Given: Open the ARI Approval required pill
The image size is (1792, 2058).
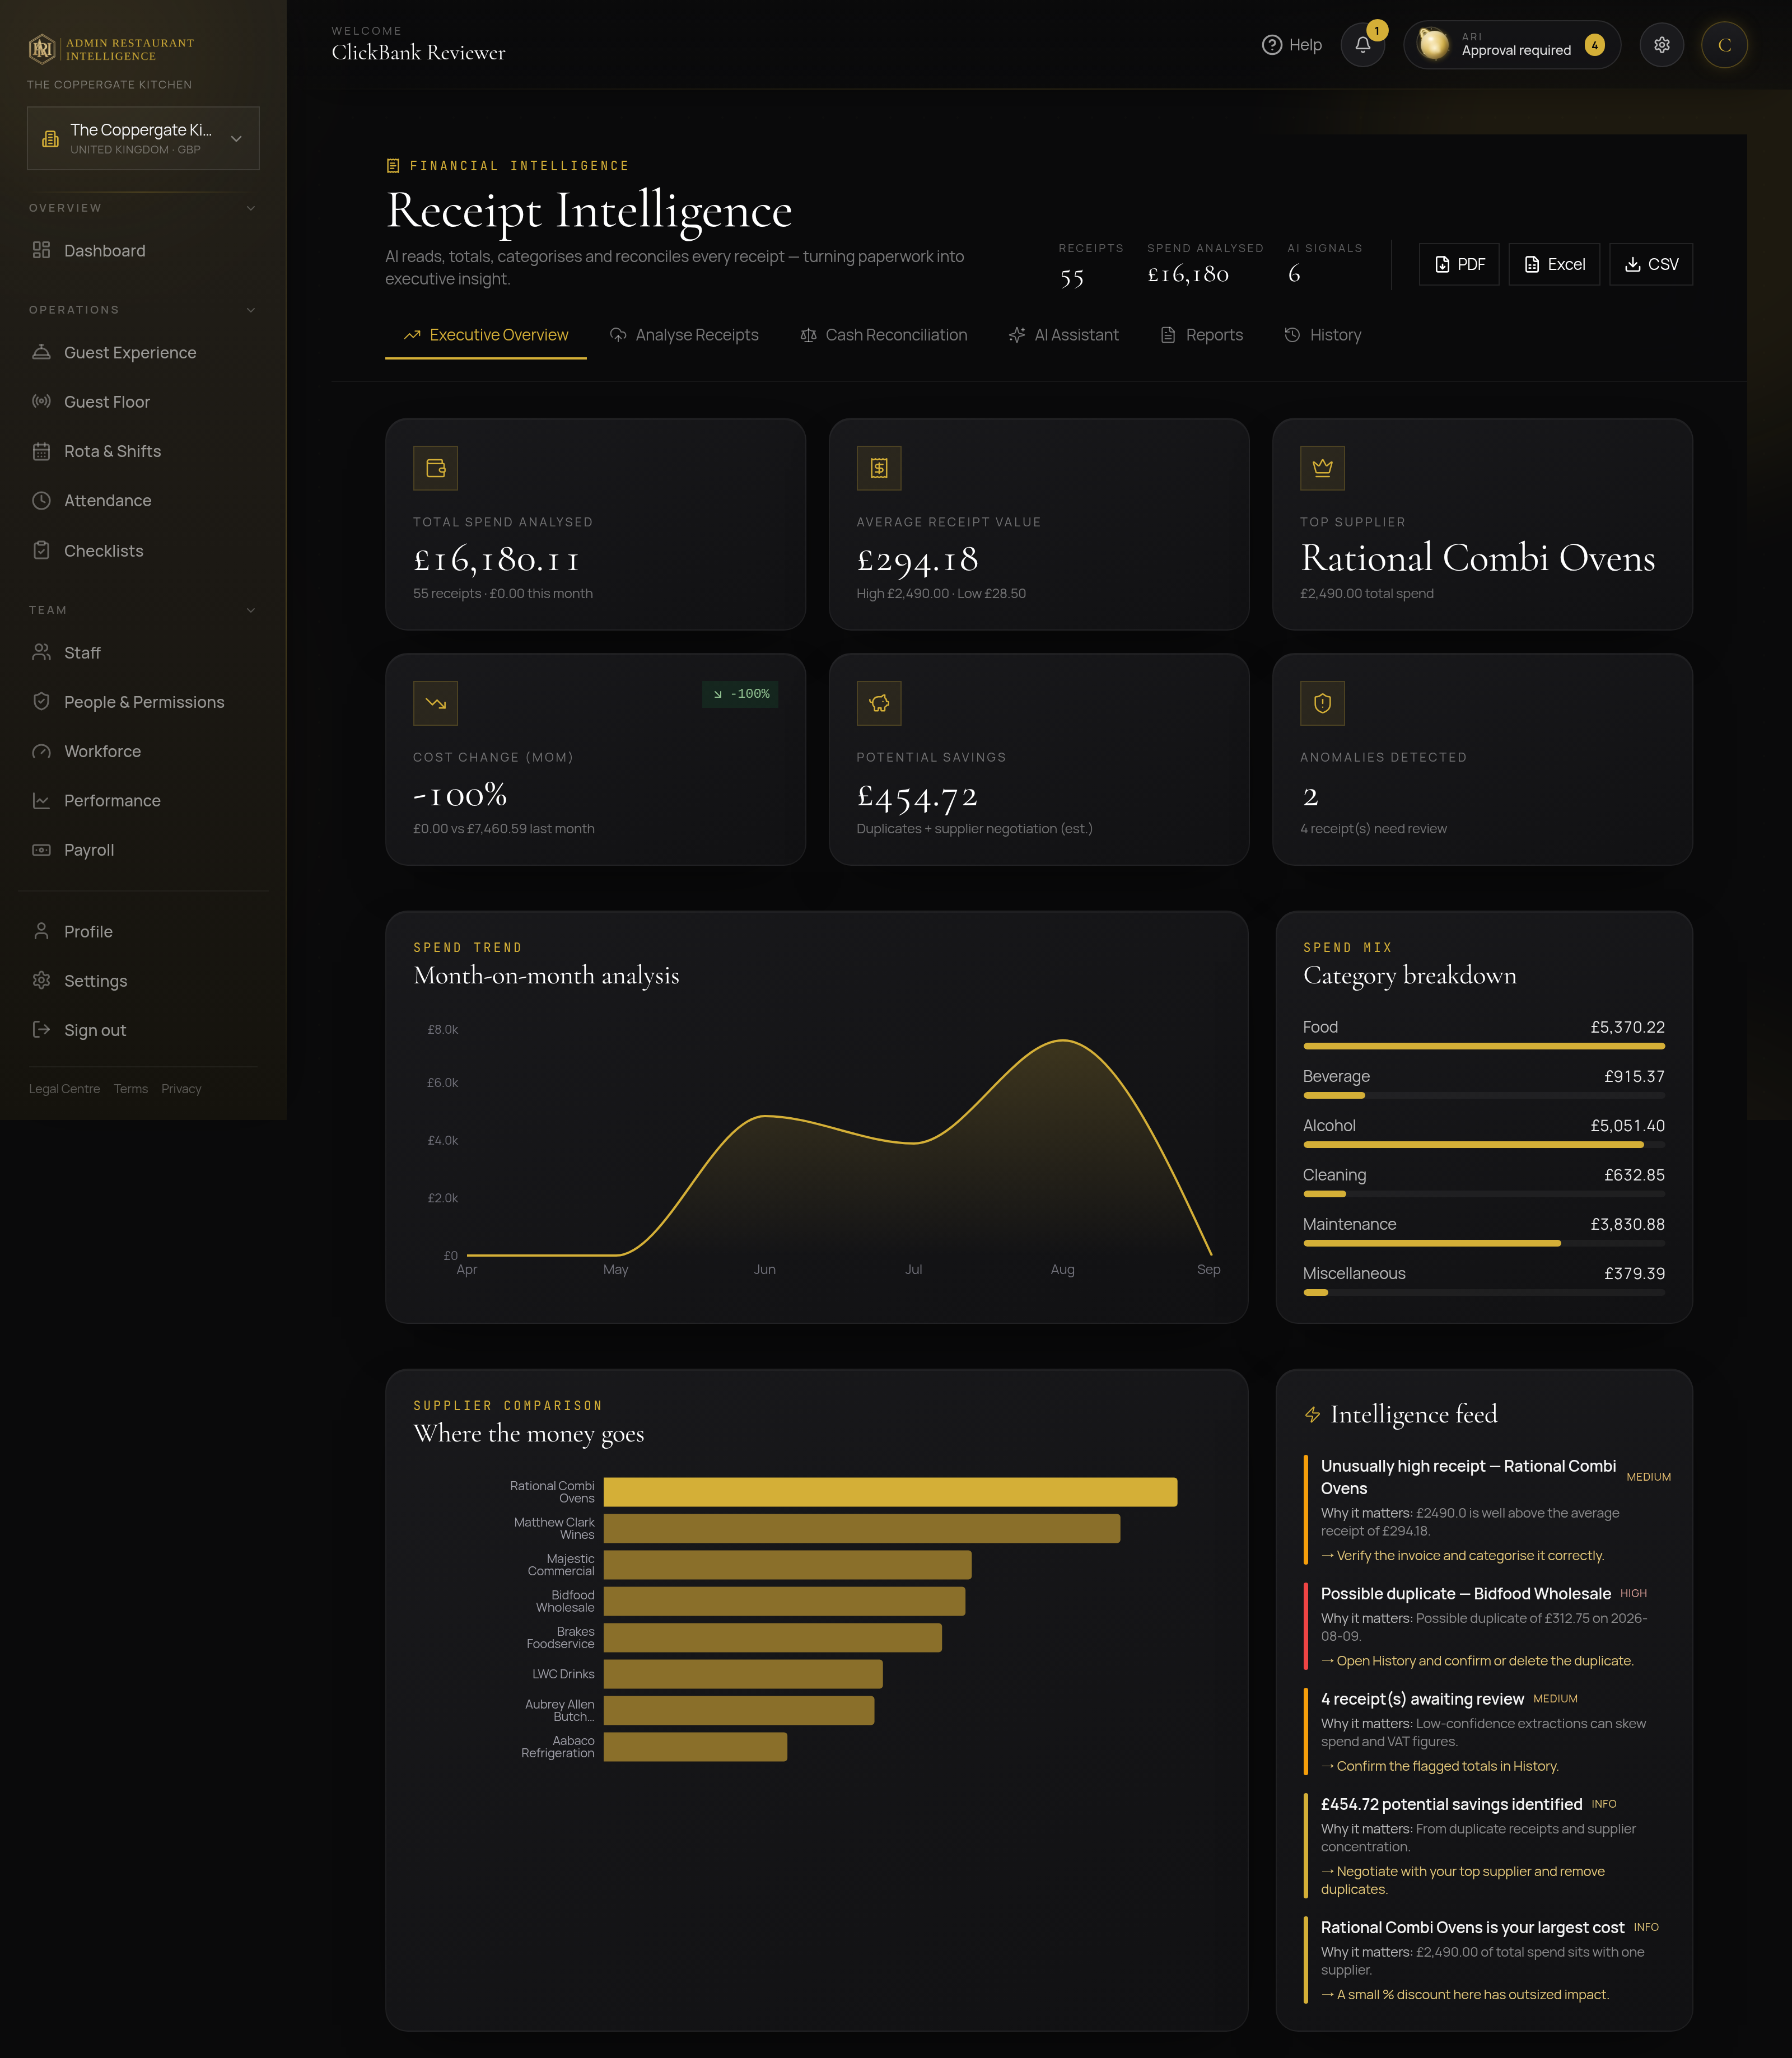Looking at the screenshot, I should pyautogui.click(x=1512, y=45).
